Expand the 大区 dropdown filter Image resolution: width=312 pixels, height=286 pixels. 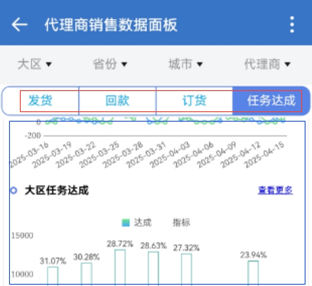pos(35,64)
